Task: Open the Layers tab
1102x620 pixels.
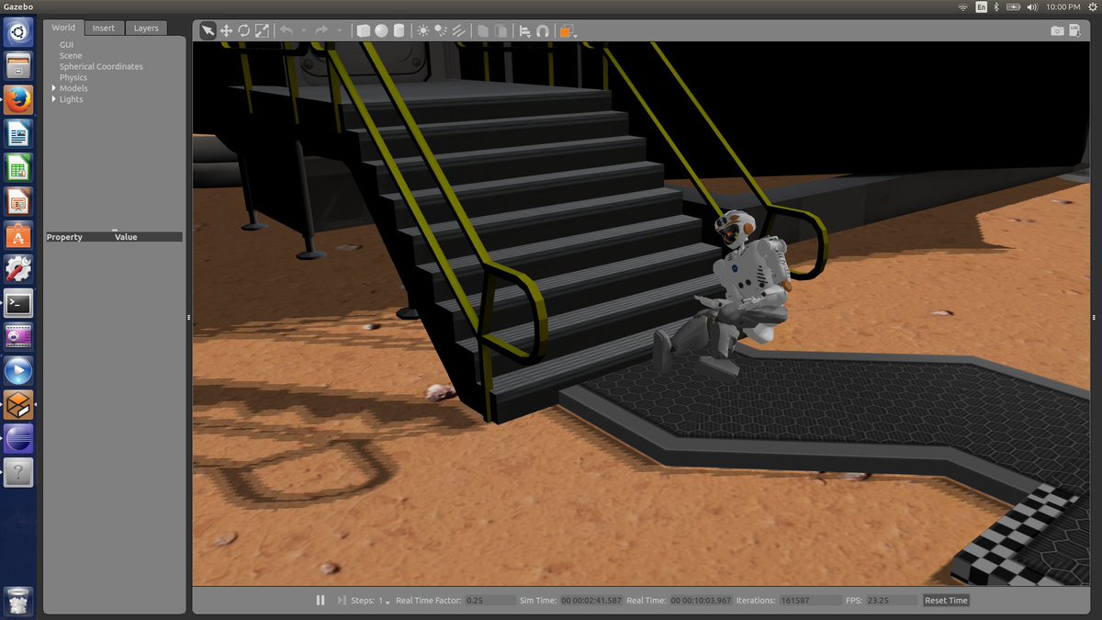Action: [145, 28]
